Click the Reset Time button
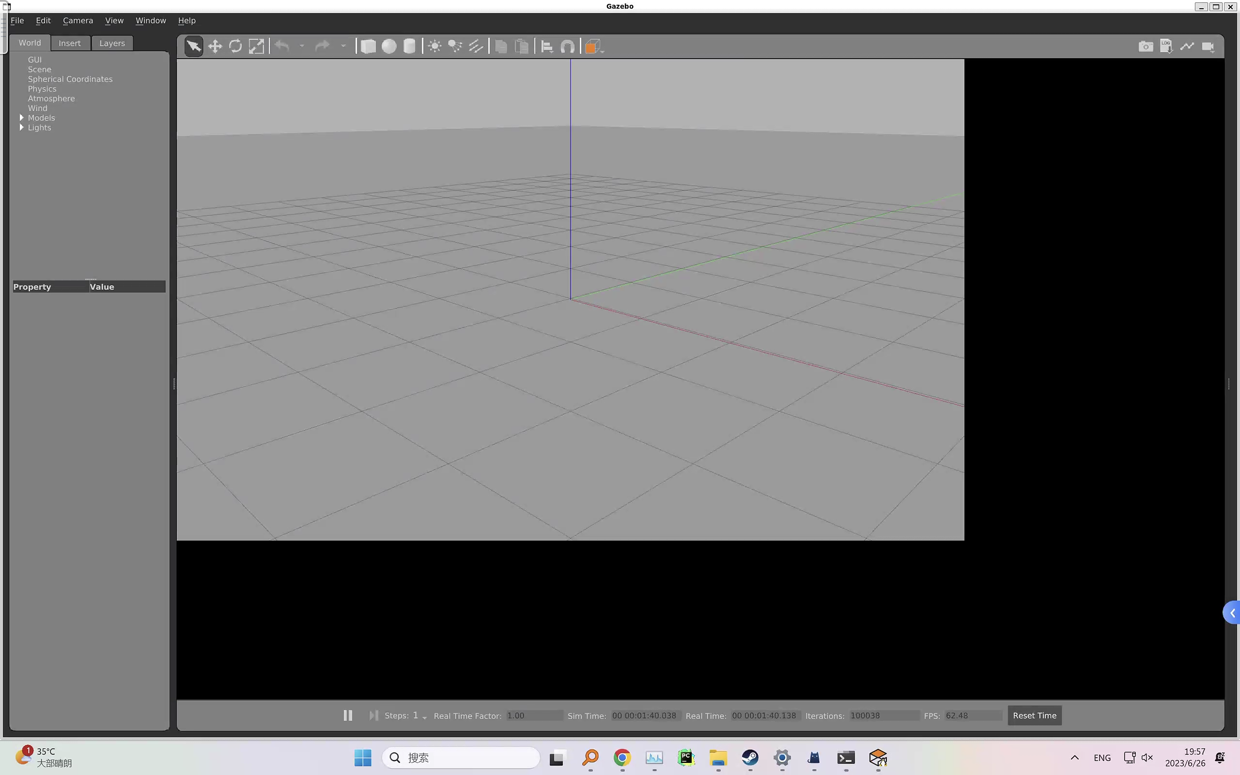 point(1034,715)
